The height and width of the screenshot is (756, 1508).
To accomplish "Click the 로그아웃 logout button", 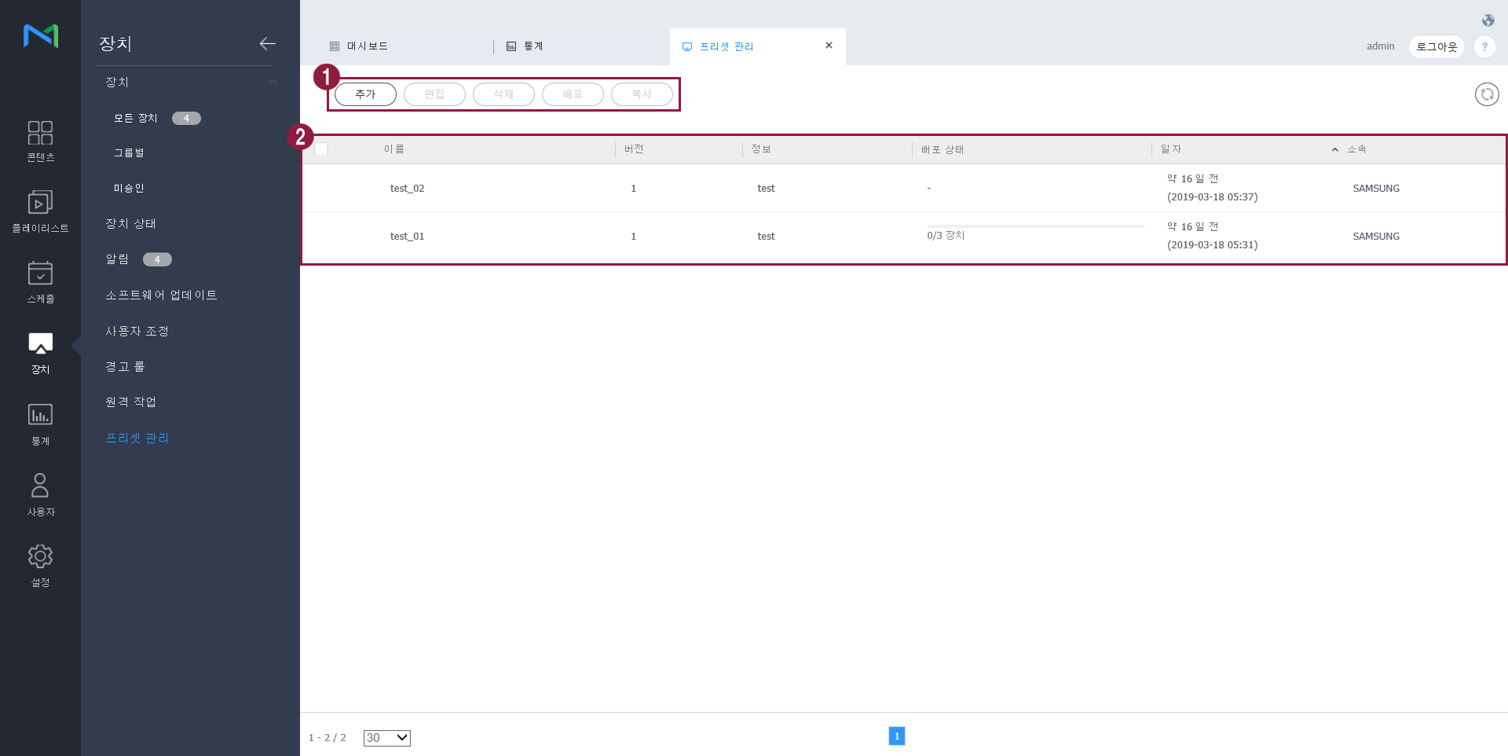I will point(1436,46).
